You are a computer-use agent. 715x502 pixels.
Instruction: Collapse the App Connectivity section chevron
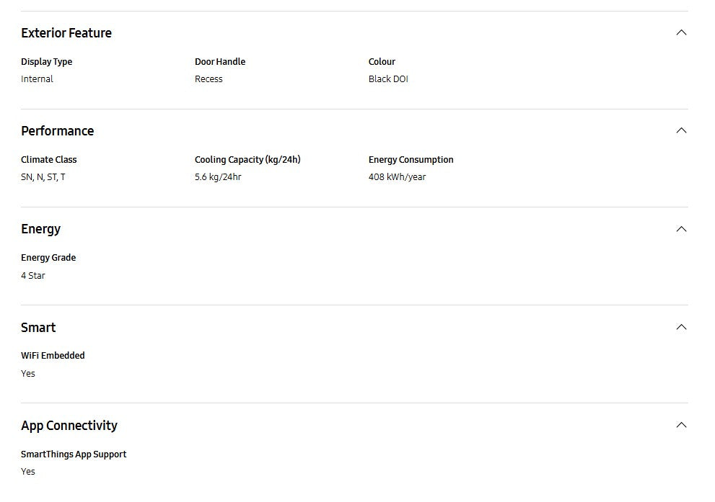680,425
